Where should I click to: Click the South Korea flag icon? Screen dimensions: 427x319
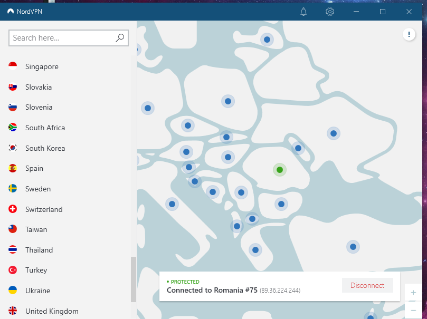(x=13, y=148)
